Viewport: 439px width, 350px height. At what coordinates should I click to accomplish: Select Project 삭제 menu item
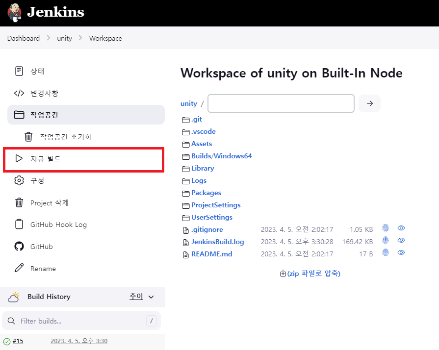point(50,202)
